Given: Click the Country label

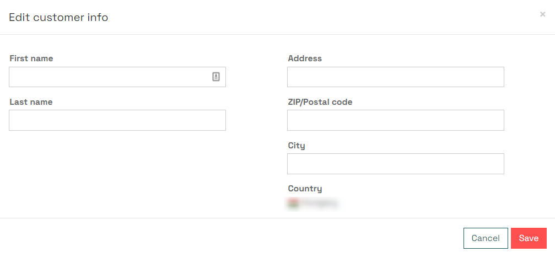Looking at the screenshot, I should 305,189.
